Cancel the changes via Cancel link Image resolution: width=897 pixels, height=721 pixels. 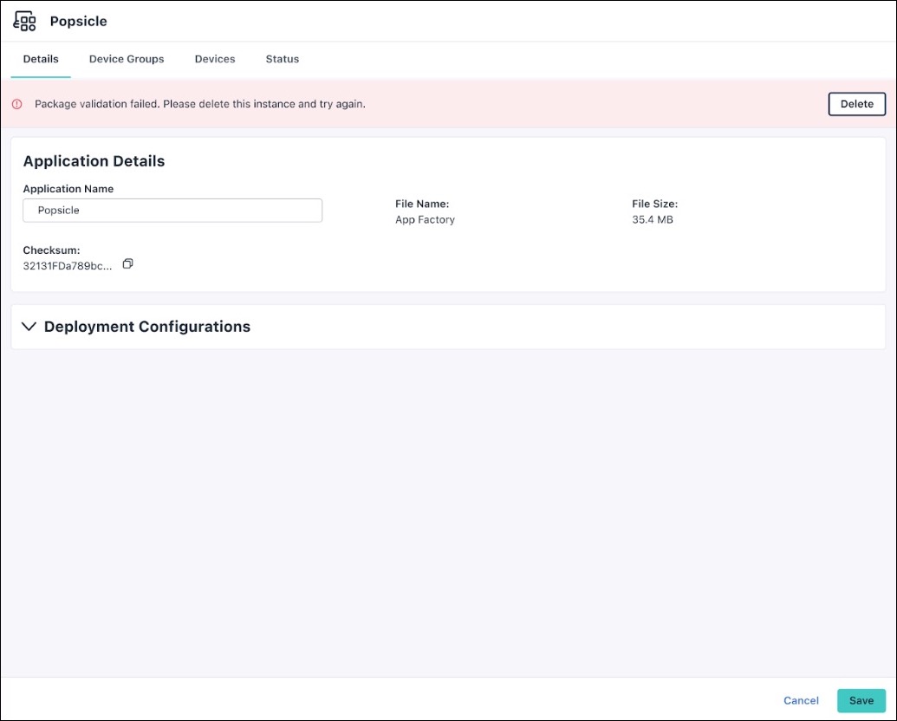click(x=801, y=700)
